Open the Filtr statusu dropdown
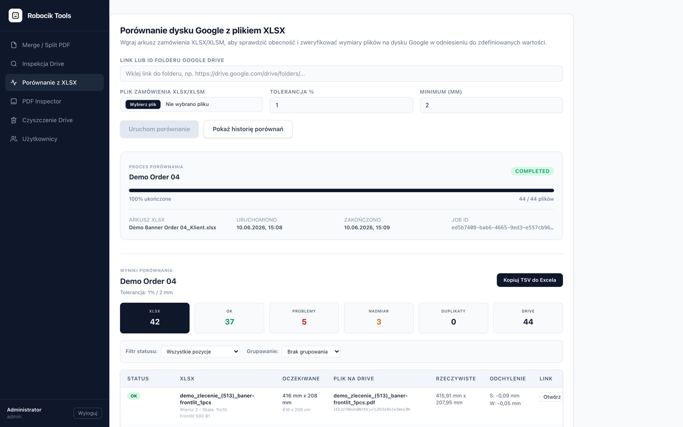The height and width of the screenshot is (427, 683). (x=200, y=351)
